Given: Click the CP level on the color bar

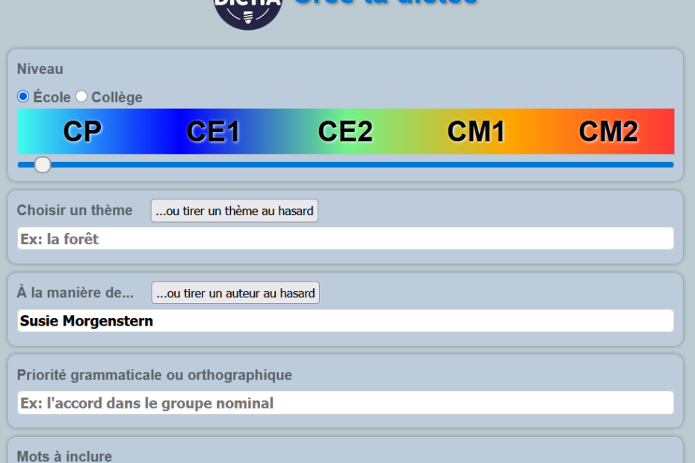Looking at the screenshot, I should coord(82,131).
